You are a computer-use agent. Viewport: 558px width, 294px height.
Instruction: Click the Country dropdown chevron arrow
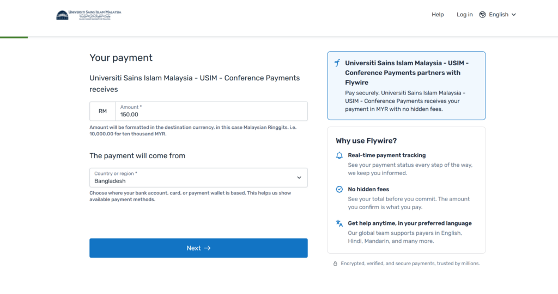[x=299, y=178]
